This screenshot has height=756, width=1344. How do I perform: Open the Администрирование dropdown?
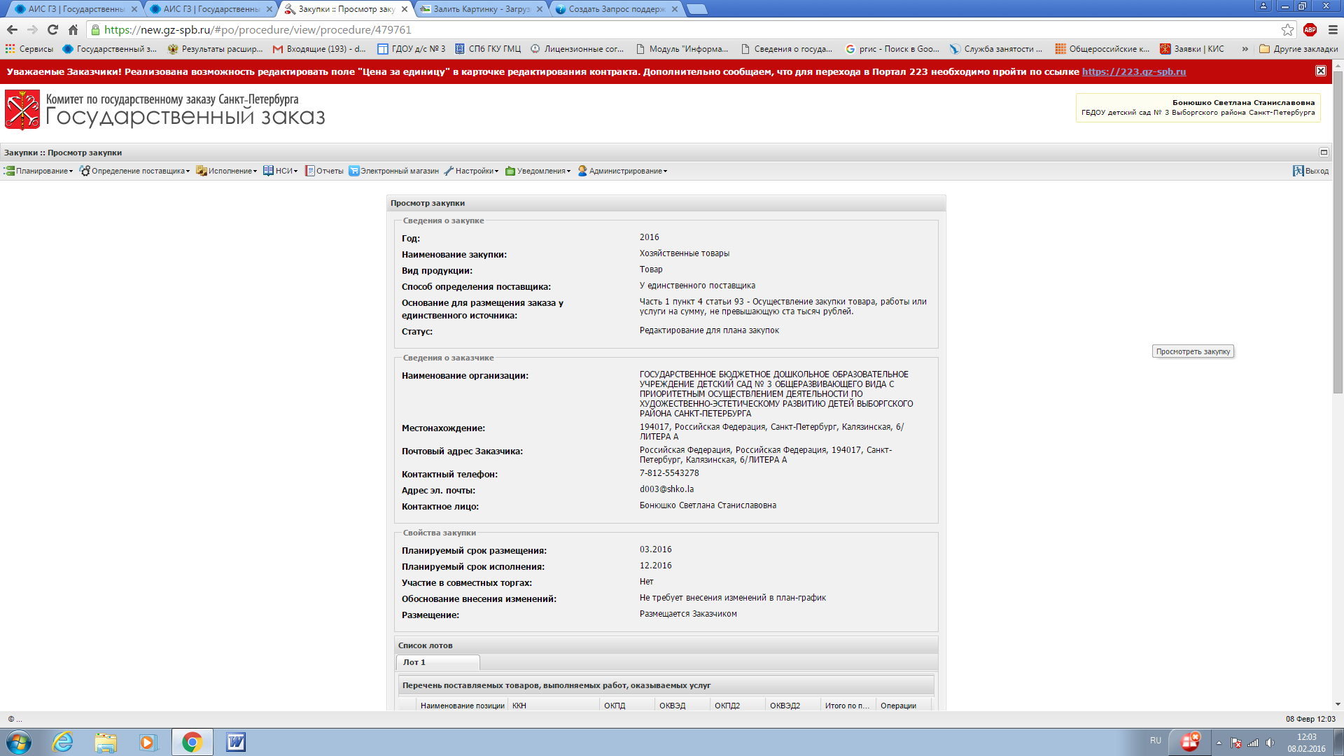click(x=622, y=171)
